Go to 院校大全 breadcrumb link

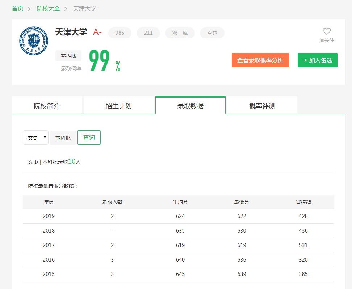(x=48, y=9)
